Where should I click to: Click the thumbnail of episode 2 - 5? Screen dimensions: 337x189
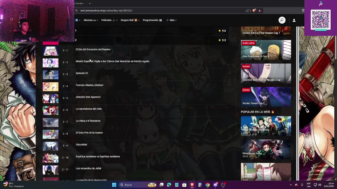point(51,99)
